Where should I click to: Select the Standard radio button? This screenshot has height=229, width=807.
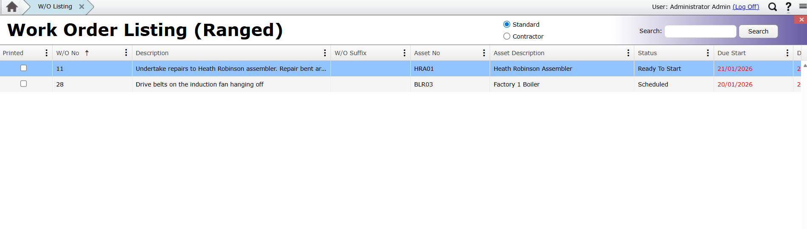[x=507, y=25]
